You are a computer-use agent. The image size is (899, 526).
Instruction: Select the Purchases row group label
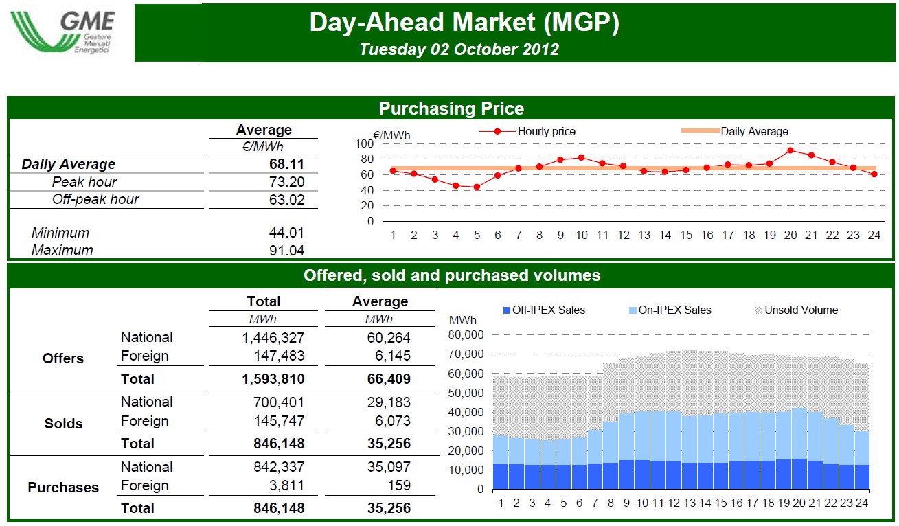point(63,488)
